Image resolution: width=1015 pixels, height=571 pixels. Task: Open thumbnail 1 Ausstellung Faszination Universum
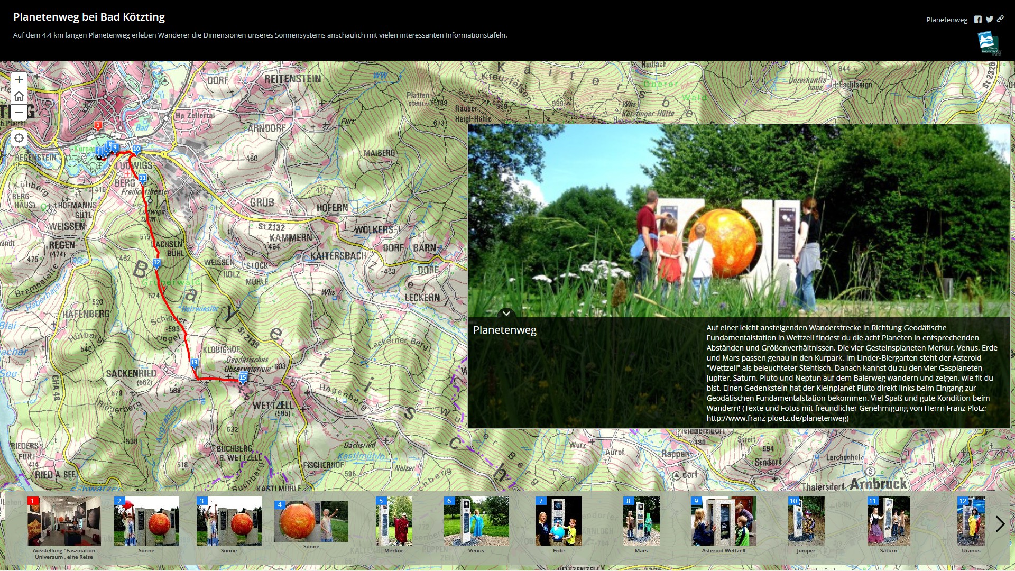click(x=64, y=521)
